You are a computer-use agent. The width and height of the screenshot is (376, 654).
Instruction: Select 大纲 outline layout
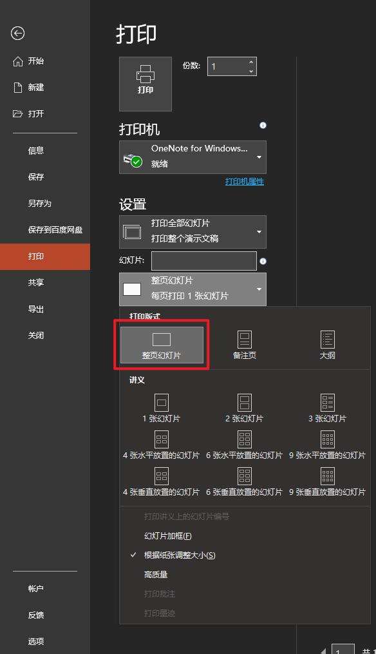328,345
